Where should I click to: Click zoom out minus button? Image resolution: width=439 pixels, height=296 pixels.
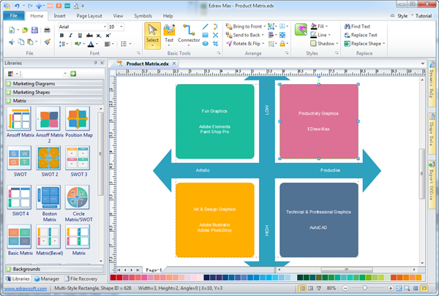(x=345, y=288)
